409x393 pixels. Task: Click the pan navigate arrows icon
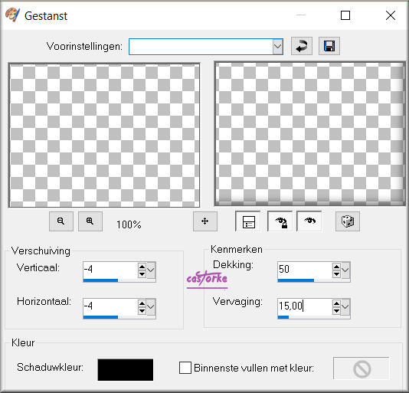click(205, 221)
